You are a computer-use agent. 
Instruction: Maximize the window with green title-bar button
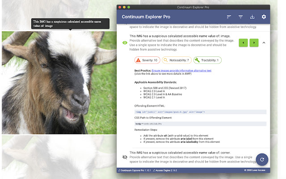click(x=129, y=7)
